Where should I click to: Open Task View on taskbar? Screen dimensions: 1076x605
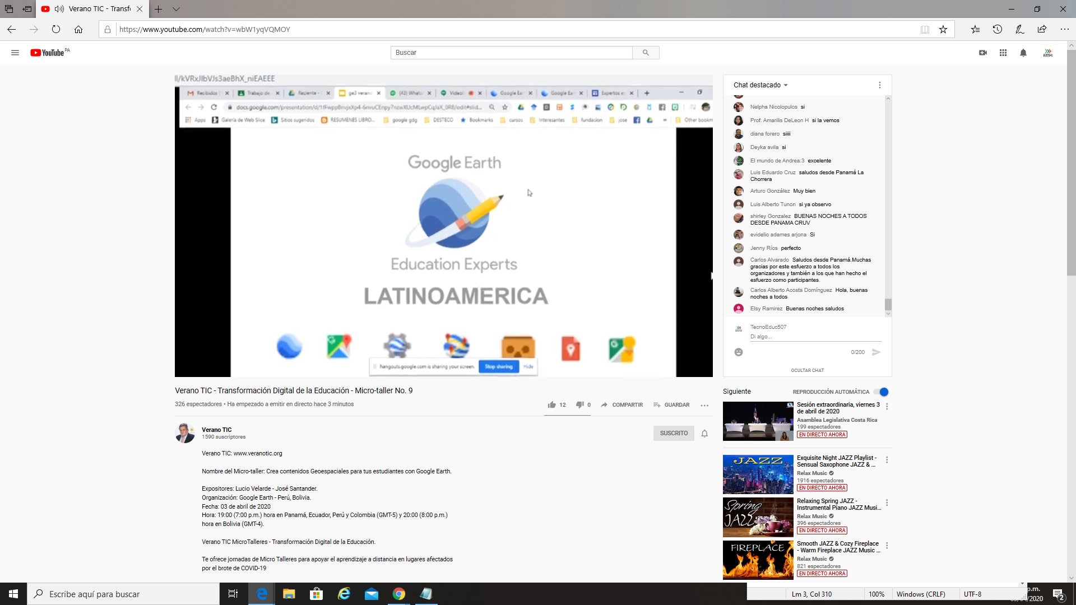click(x=233, y=594)
